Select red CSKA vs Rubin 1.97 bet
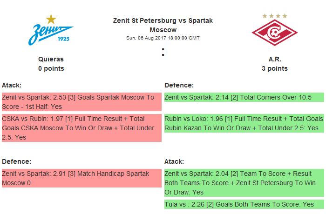The width and height of the screenshot is (326, 214). coord(81,128)
